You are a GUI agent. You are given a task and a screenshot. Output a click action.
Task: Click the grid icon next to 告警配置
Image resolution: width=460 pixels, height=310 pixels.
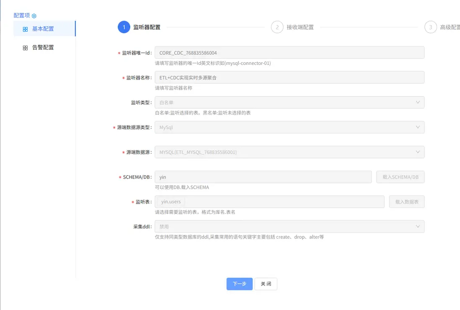[x=25, y=47]
